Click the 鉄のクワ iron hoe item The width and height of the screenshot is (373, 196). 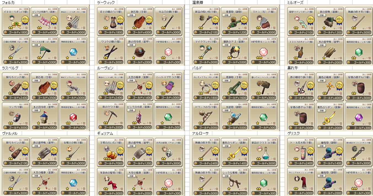111,116
